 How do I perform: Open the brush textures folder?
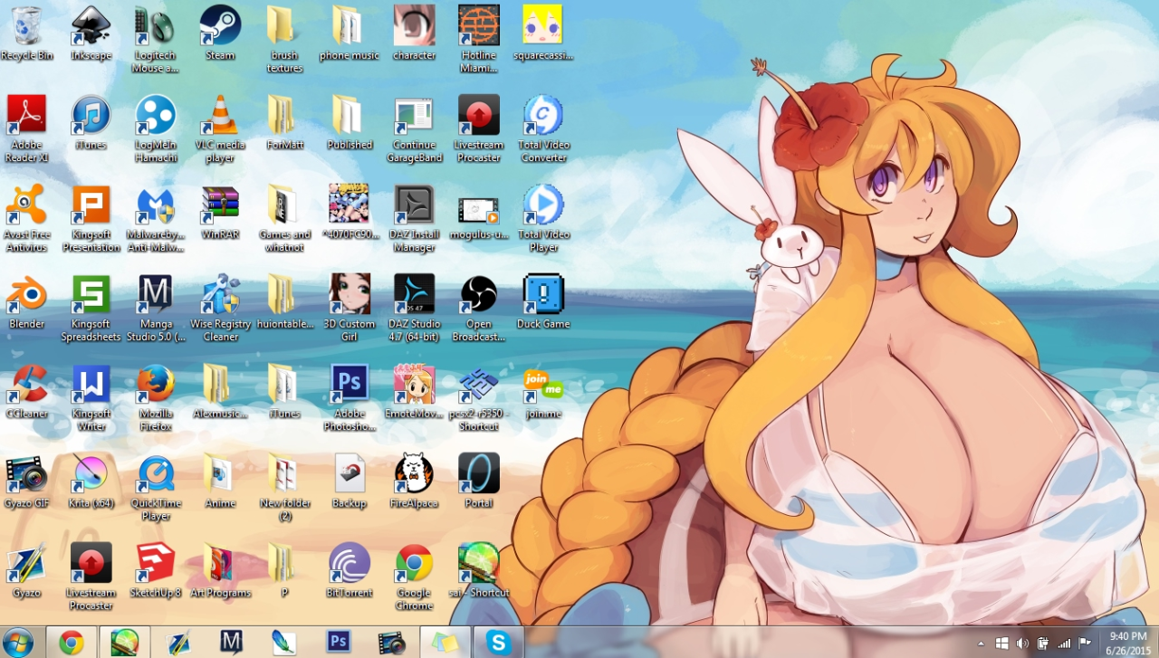[284, 40]
